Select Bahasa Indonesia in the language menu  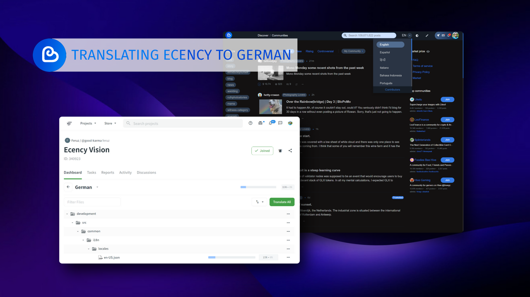click(x=391, y=76)
